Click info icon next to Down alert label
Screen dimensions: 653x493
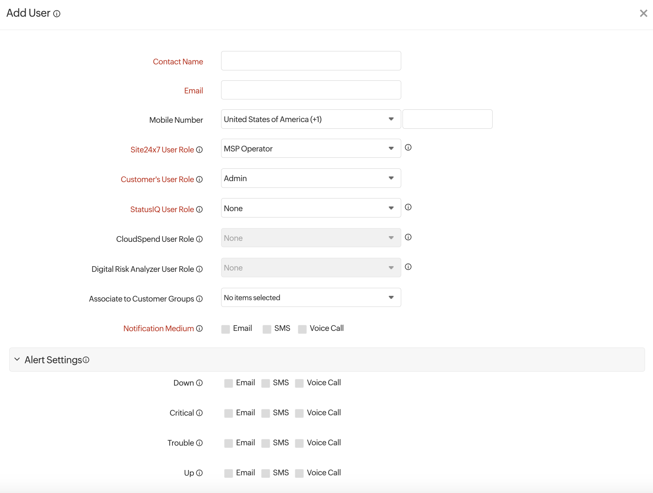199,383
